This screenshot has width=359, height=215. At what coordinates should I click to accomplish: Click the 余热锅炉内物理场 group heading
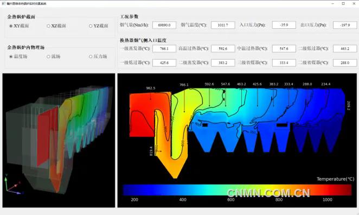[x=25, y=47]
